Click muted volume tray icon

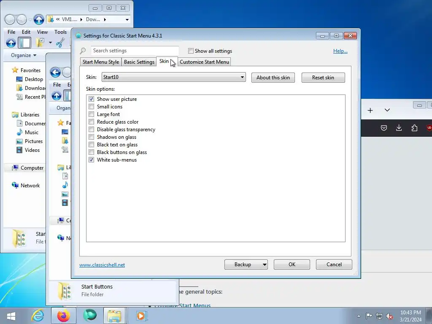[389, 316]
